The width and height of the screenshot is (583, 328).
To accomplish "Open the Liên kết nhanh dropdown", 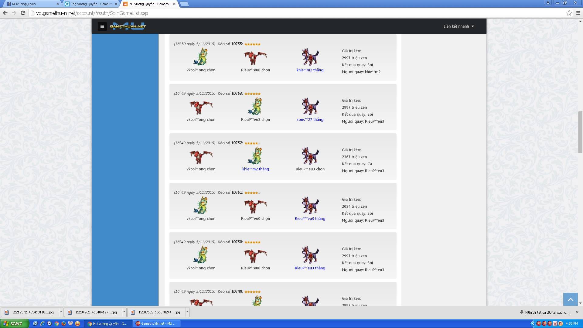I will coord(459,26).
